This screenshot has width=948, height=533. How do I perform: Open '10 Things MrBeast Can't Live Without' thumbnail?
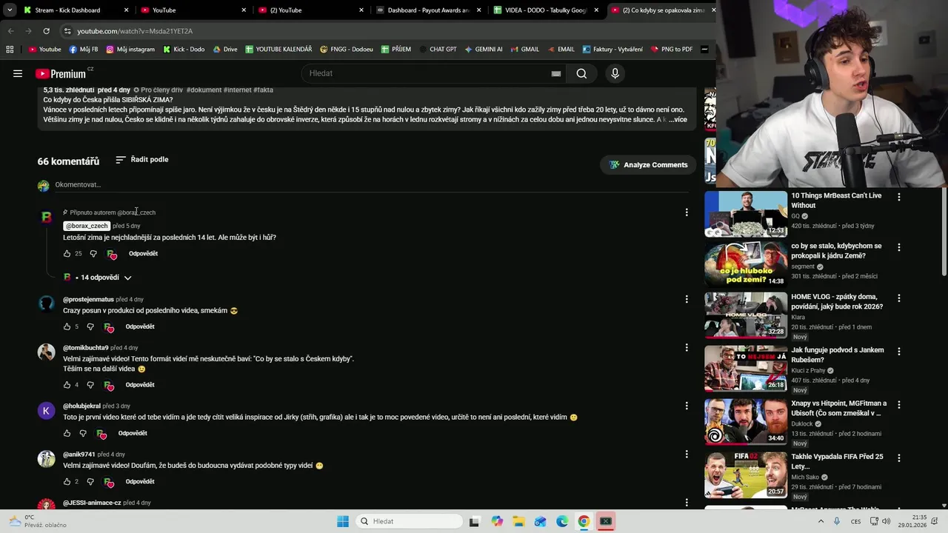746,214
